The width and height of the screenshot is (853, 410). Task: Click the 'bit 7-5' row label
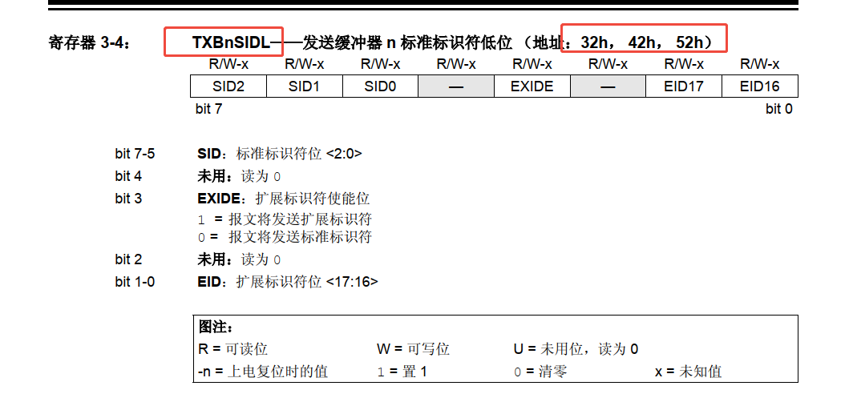pos(135,154)
